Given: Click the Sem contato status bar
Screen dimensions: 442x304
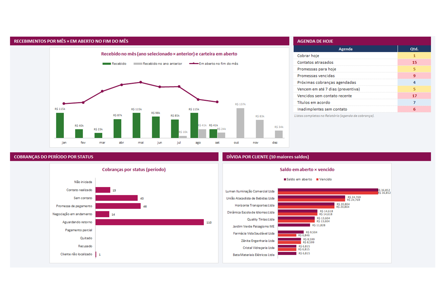Looking at the screenshot, I should [x=117, y=198].
